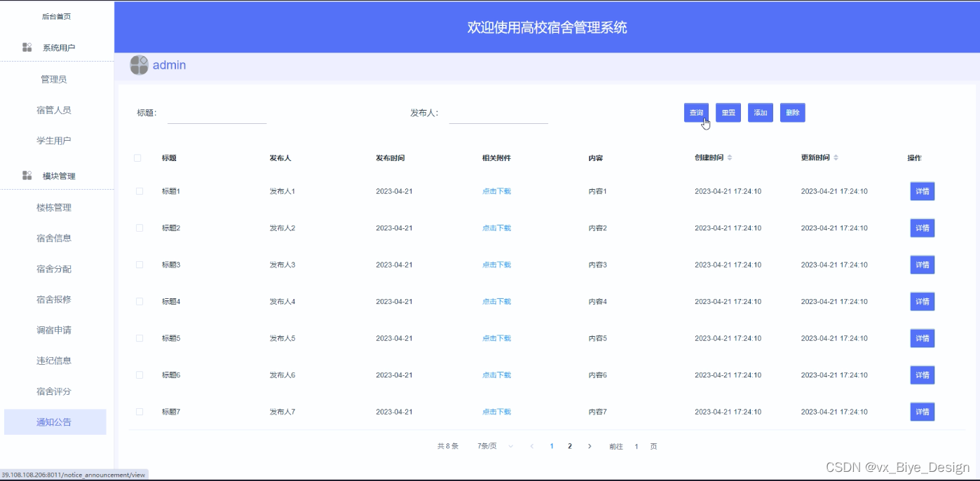Open 宿舍报修 menu item

point(54,299)
